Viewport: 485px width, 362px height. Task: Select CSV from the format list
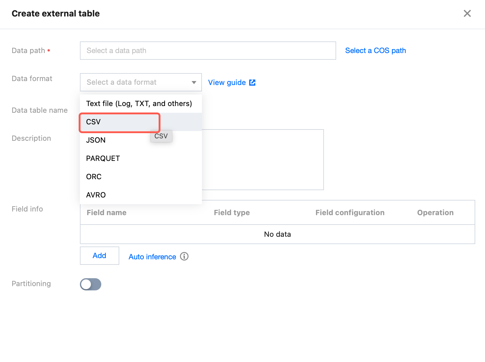coord(93,122)
